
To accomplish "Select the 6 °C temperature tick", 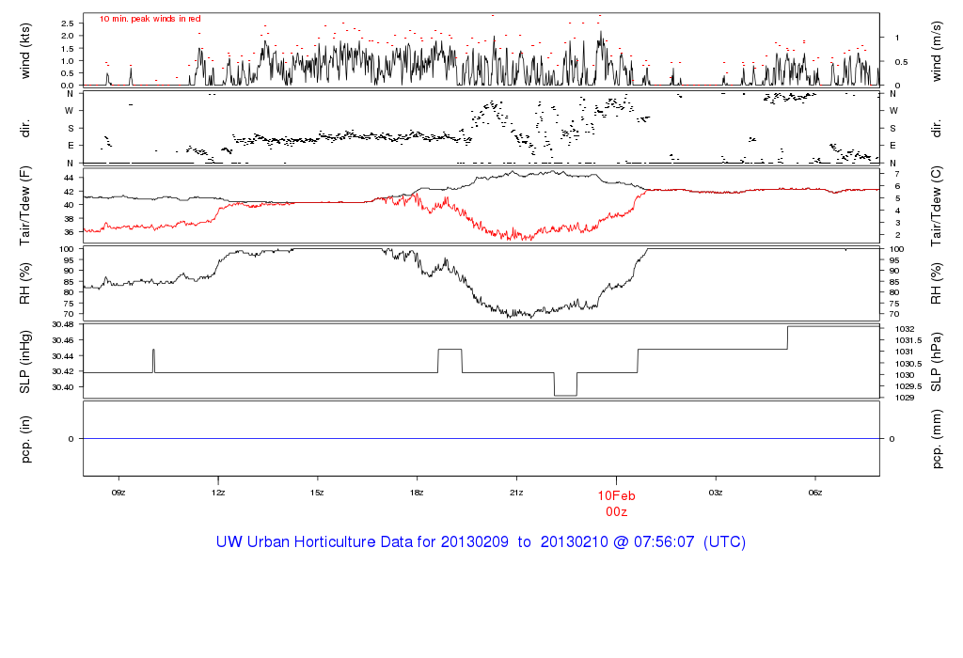I will click(x=897, y=186).
